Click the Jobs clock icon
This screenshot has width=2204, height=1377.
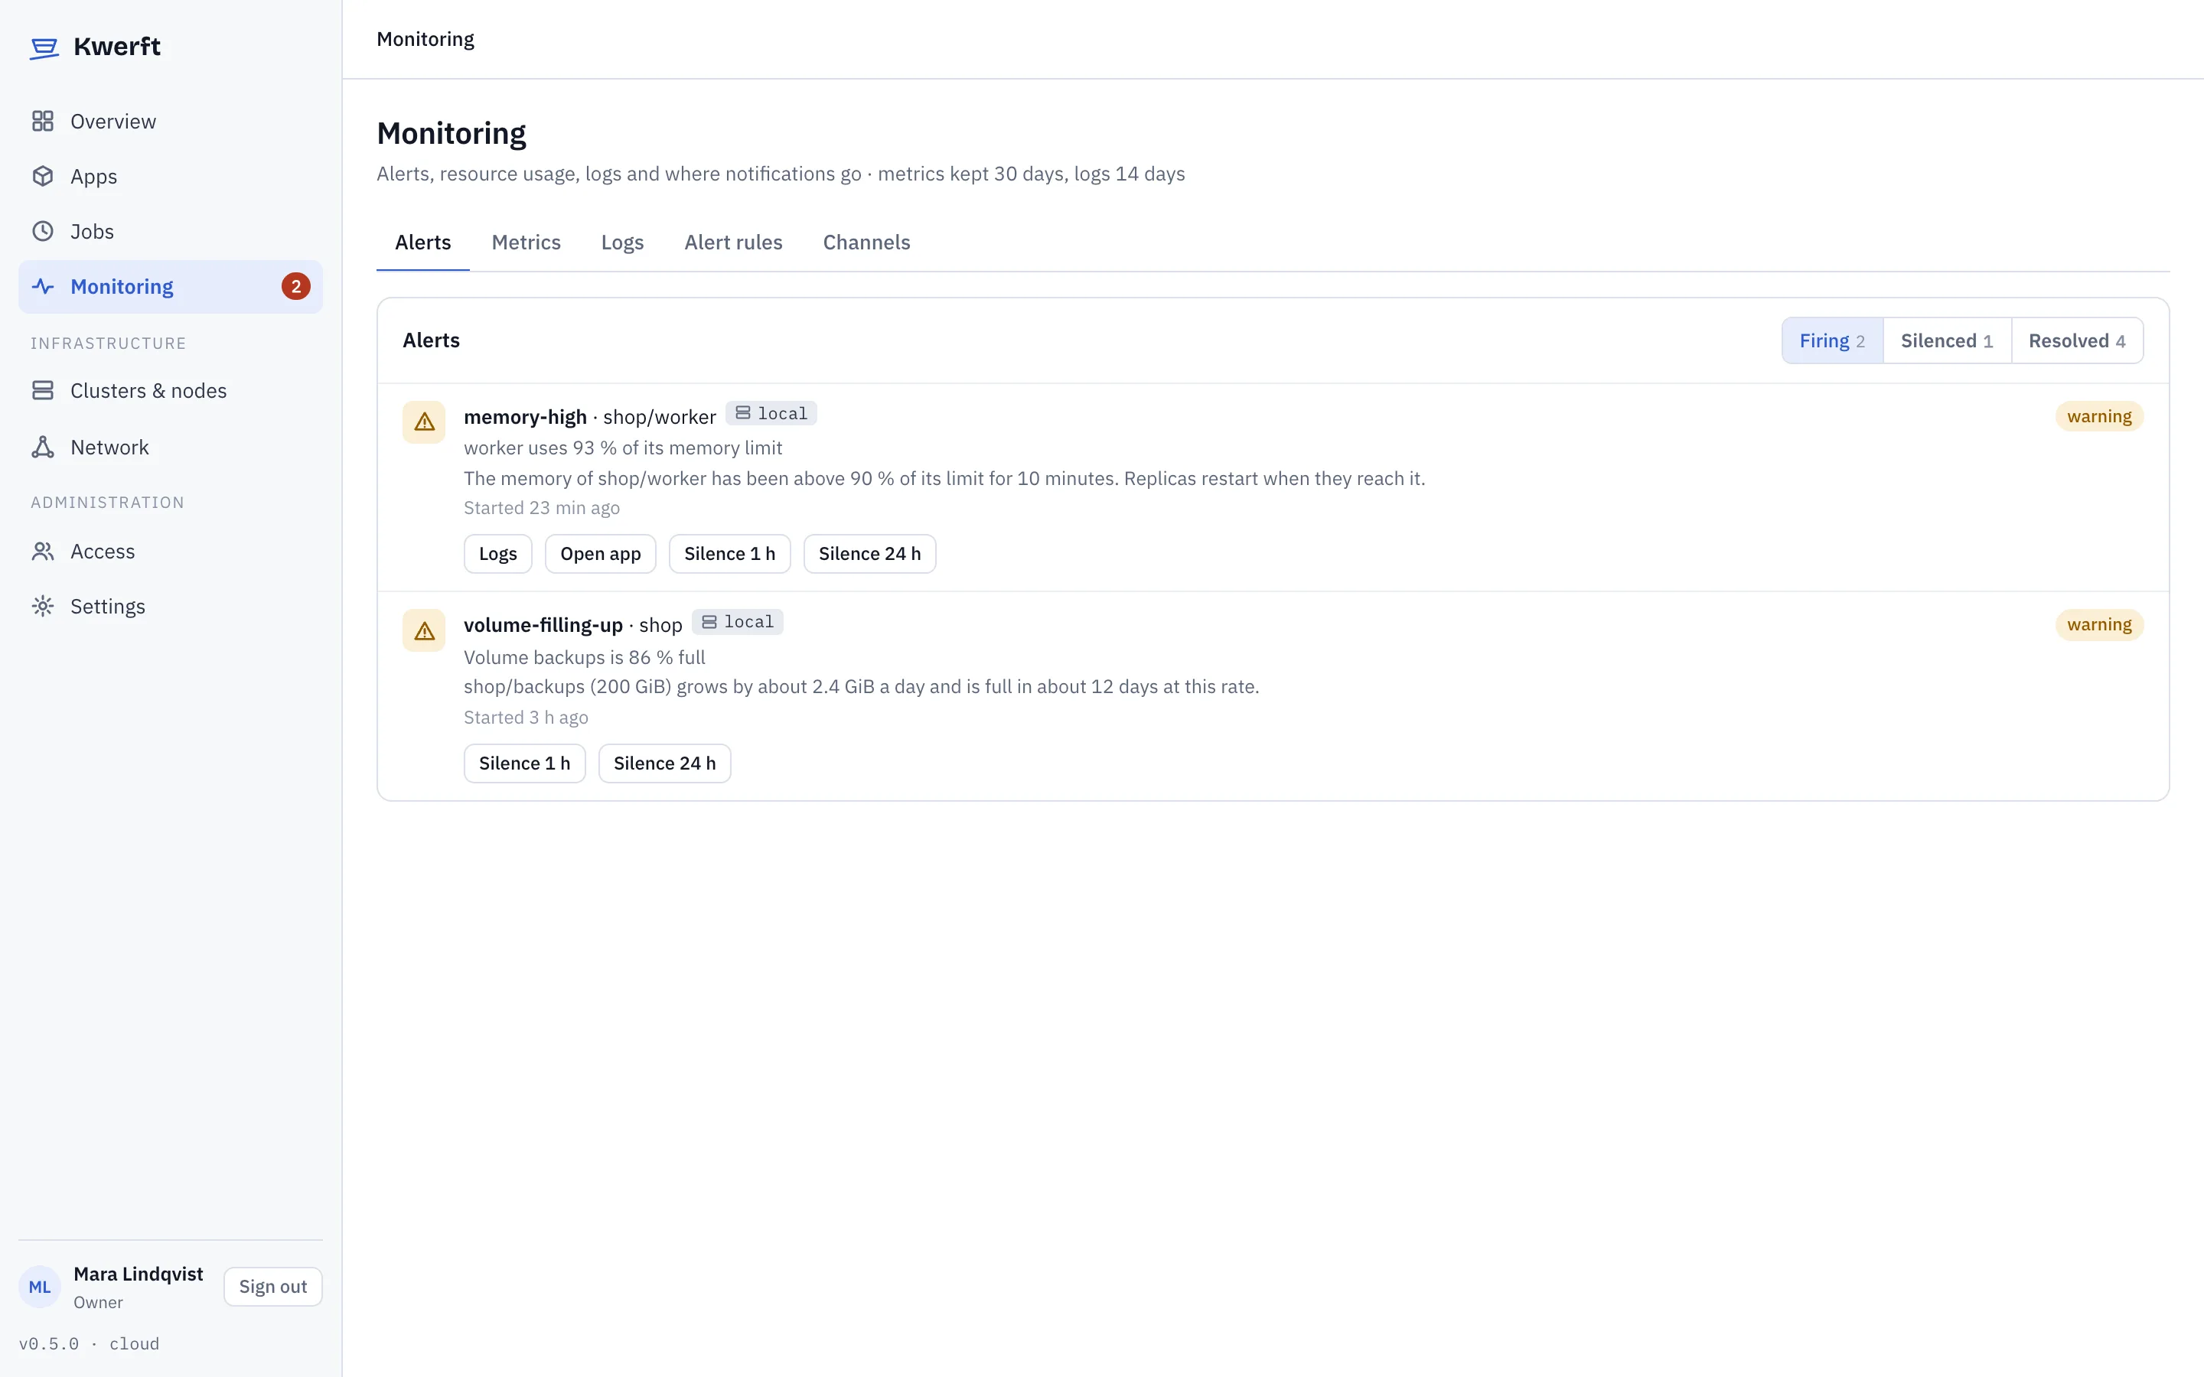pos(43,231)
